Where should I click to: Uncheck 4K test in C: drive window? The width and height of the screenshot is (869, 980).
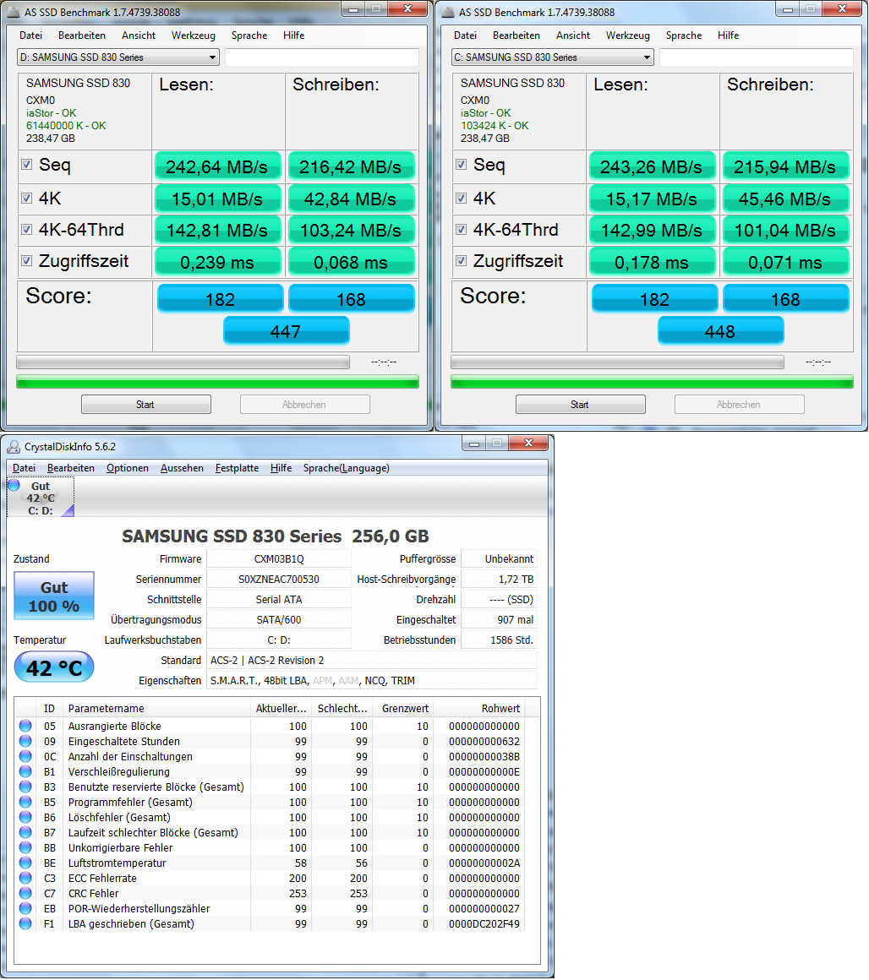tap(462, 199)
